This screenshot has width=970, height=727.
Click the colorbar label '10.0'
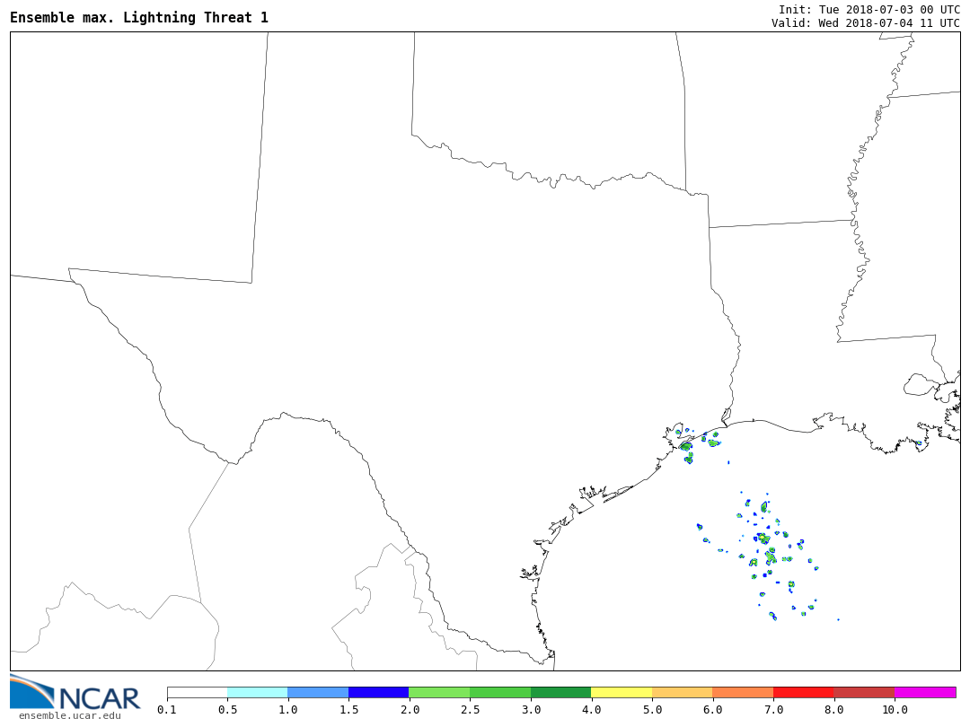[895, 710]
